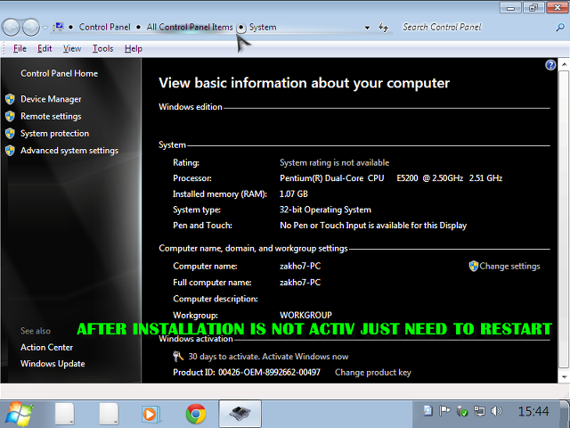The width and height of the screenshot is (570, 428).
Task: Click the refresh address bar button
Action: (x=383, y=28)
